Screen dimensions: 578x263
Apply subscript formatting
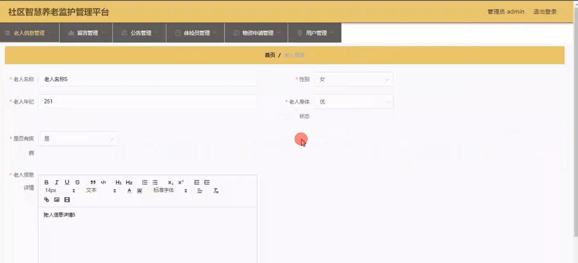170,182
